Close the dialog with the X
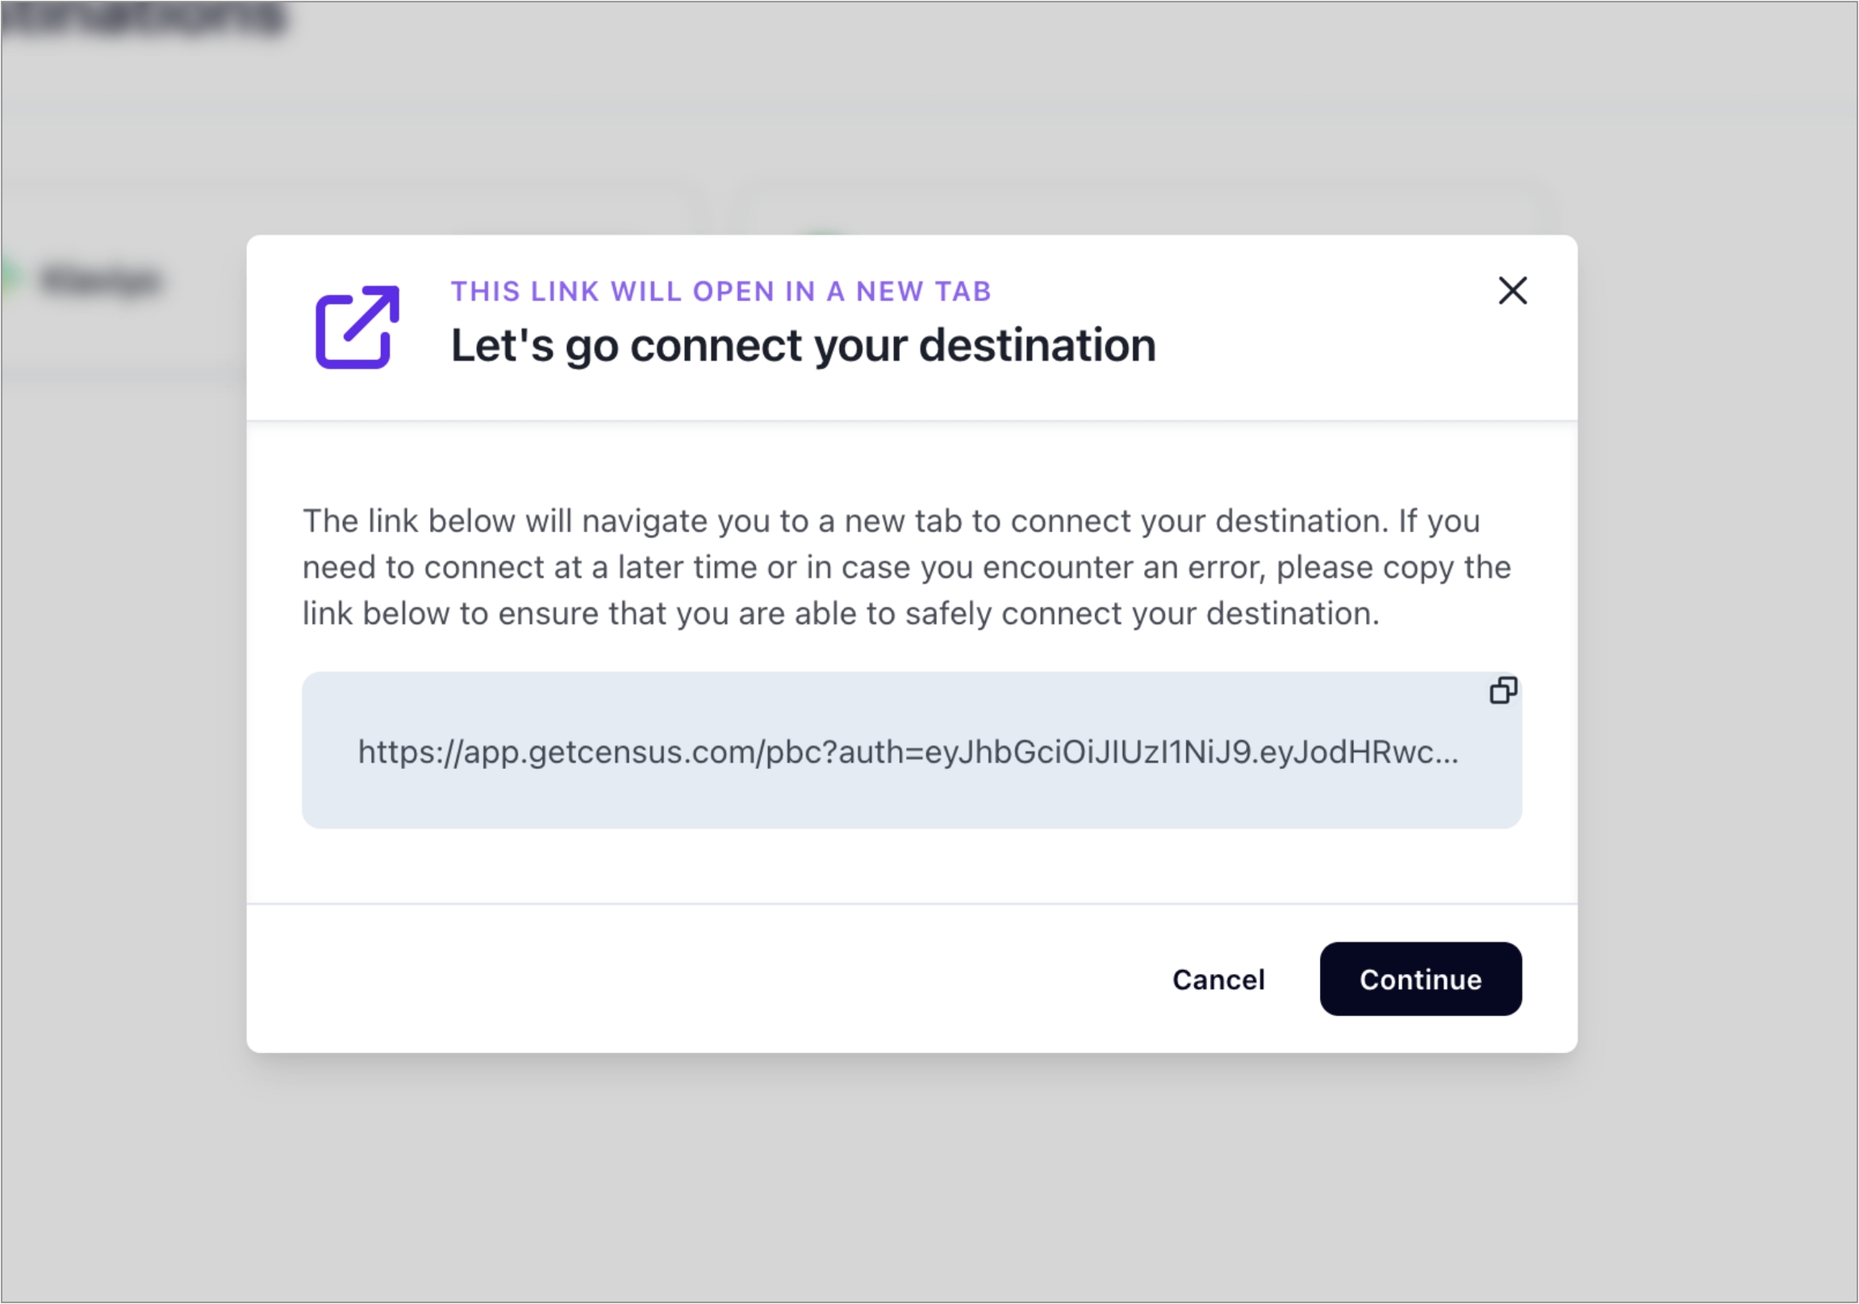Image resolution: width=1859 pixels, height=1304 pixels. pos(1512,290)
